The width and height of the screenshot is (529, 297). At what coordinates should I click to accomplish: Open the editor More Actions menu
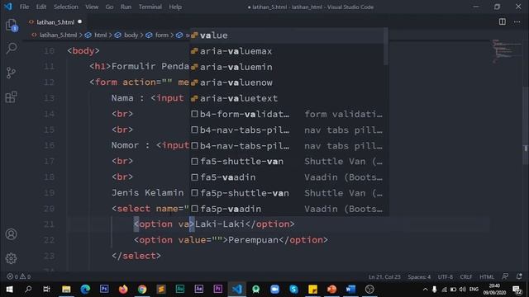pyautogui.click(x=517, y=22)
